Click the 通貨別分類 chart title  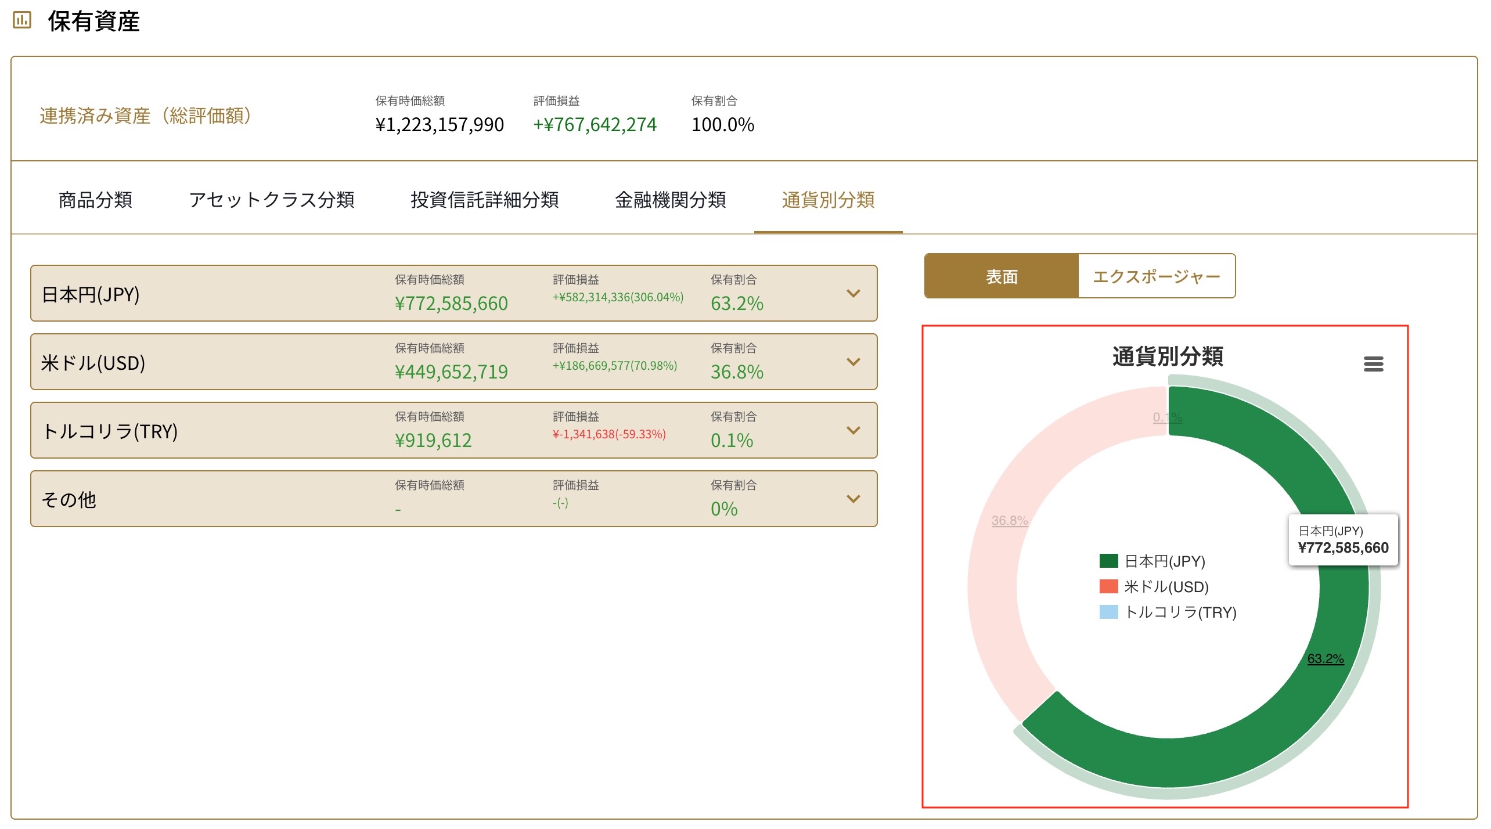click(x=1168, y=356)
